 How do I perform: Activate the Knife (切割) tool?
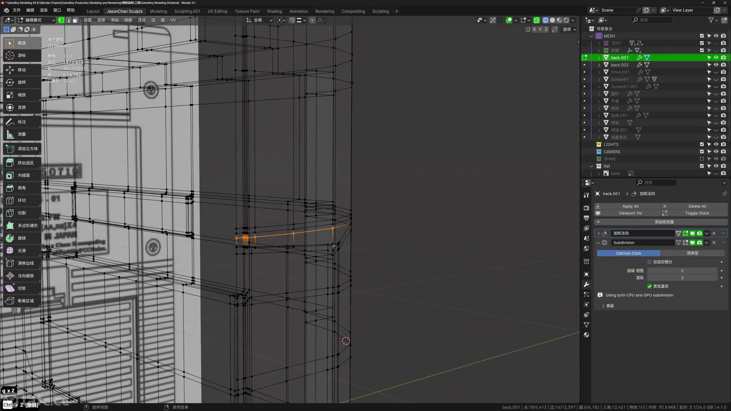(22, 213)
